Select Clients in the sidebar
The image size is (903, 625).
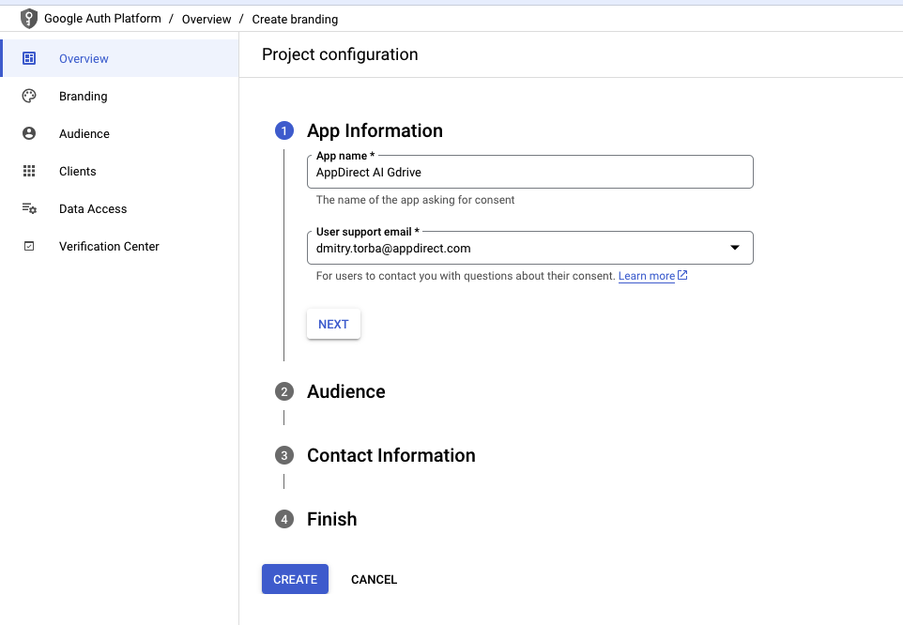pos(120,171)
